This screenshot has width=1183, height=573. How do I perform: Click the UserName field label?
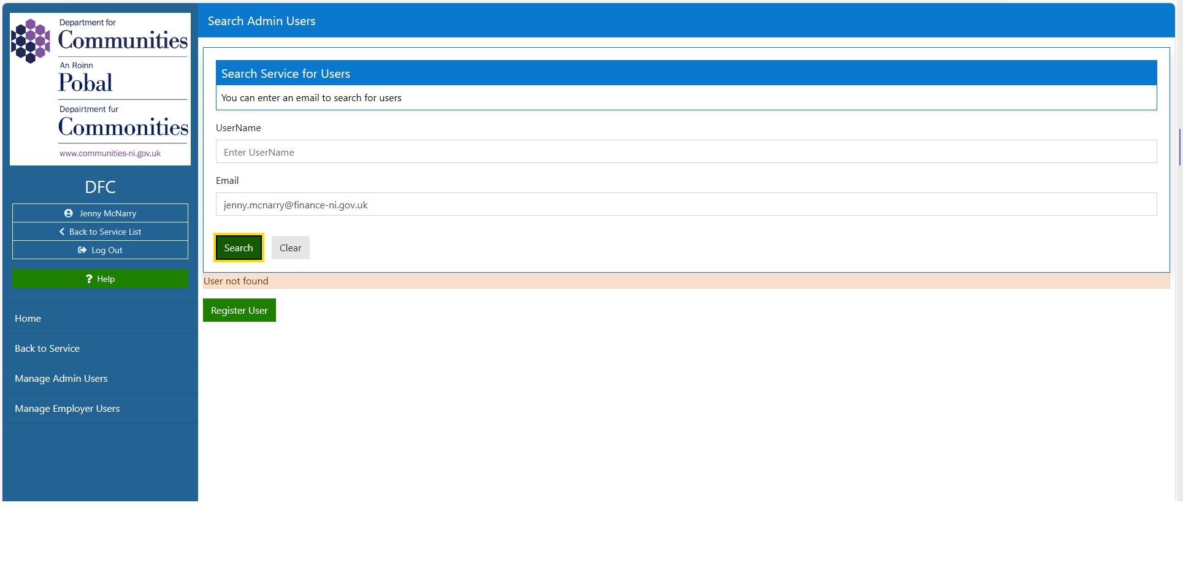239,128
